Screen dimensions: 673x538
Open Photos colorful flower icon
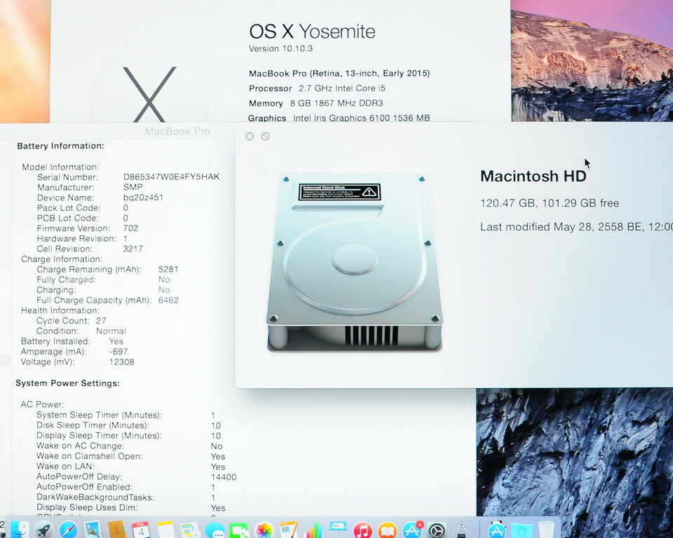pos(264,531)
